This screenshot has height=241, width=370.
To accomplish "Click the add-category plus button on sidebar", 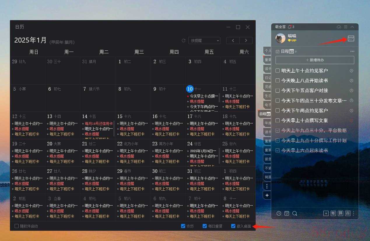I will [x=267, y=195].
